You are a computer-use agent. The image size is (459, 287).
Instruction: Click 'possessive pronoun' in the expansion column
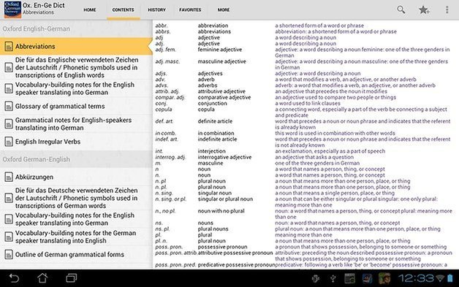pyautogui.click(x=222, y=247)
